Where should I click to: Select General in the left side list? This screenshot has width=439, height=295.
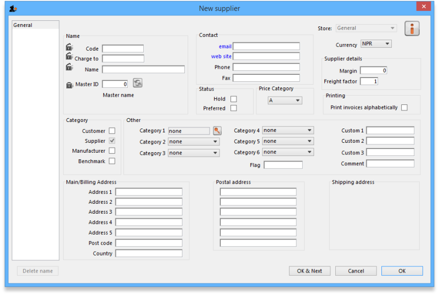coord(23,25)
